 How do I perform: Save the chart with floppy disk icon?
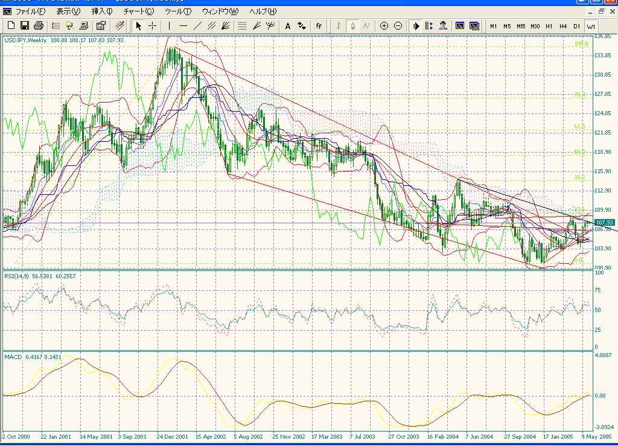point(25,25)
